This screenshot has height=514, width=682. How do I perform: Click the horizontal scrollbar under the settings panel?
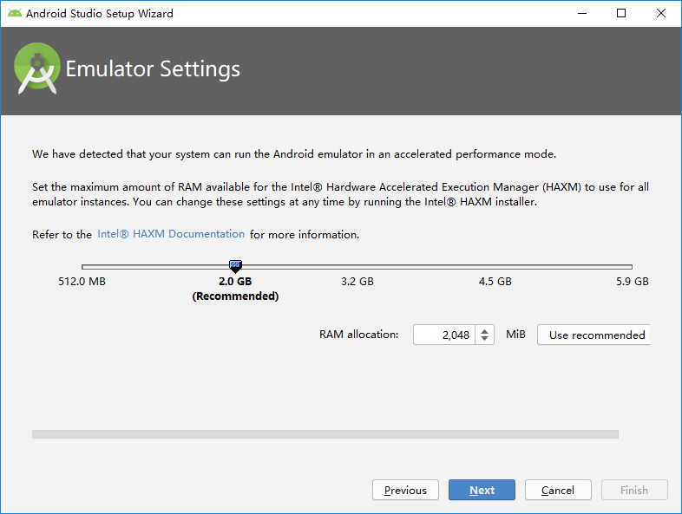click(325, 434)
